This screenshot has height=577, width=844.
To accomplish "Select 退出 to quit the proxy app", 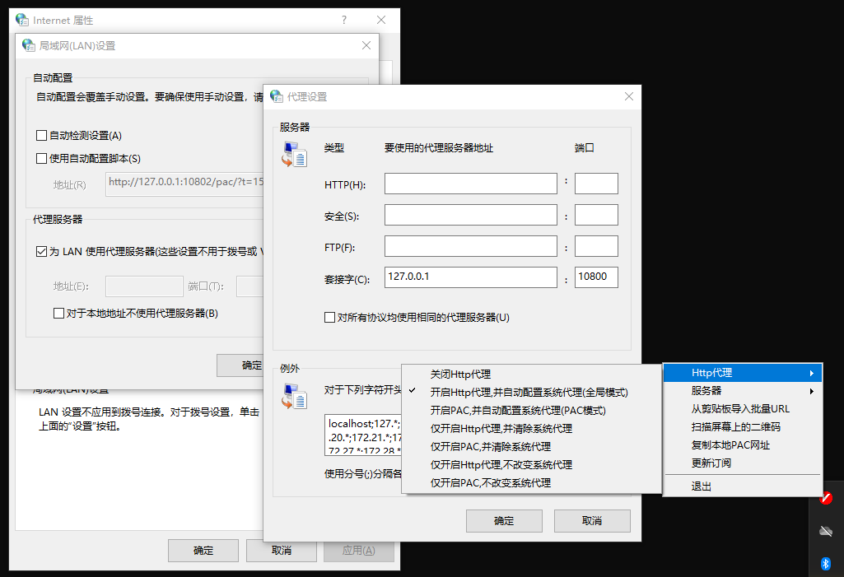I will 700,486.
